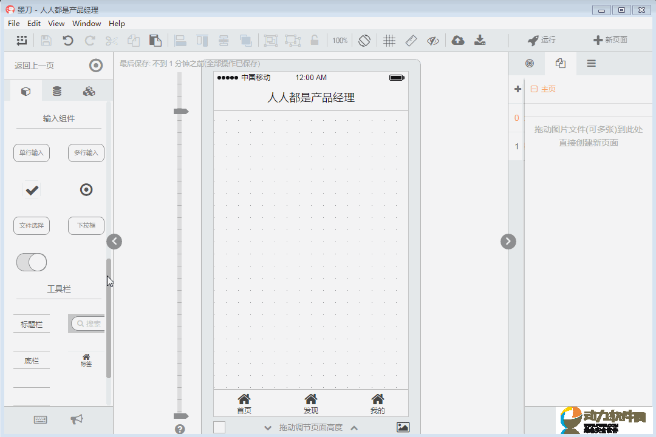Image resolution: width=656 pixels, height=437 pixels.
Task: Select the multi-cube masters tab
Action: pyautogui.click(x=89, y=91)
